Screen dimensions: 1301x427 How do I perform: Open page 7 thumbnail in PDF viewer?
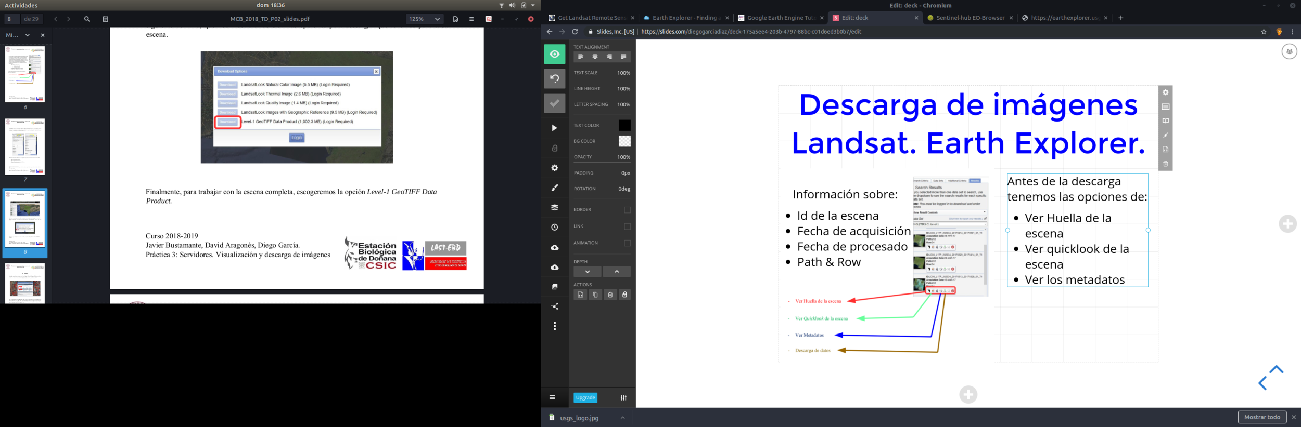25,146
